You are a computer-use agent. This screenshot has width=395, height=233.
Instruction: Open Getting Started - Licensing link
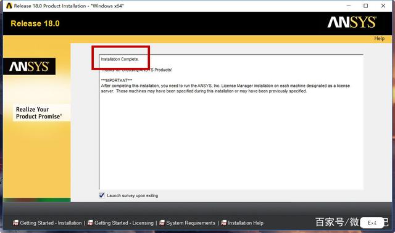point(123,223)
